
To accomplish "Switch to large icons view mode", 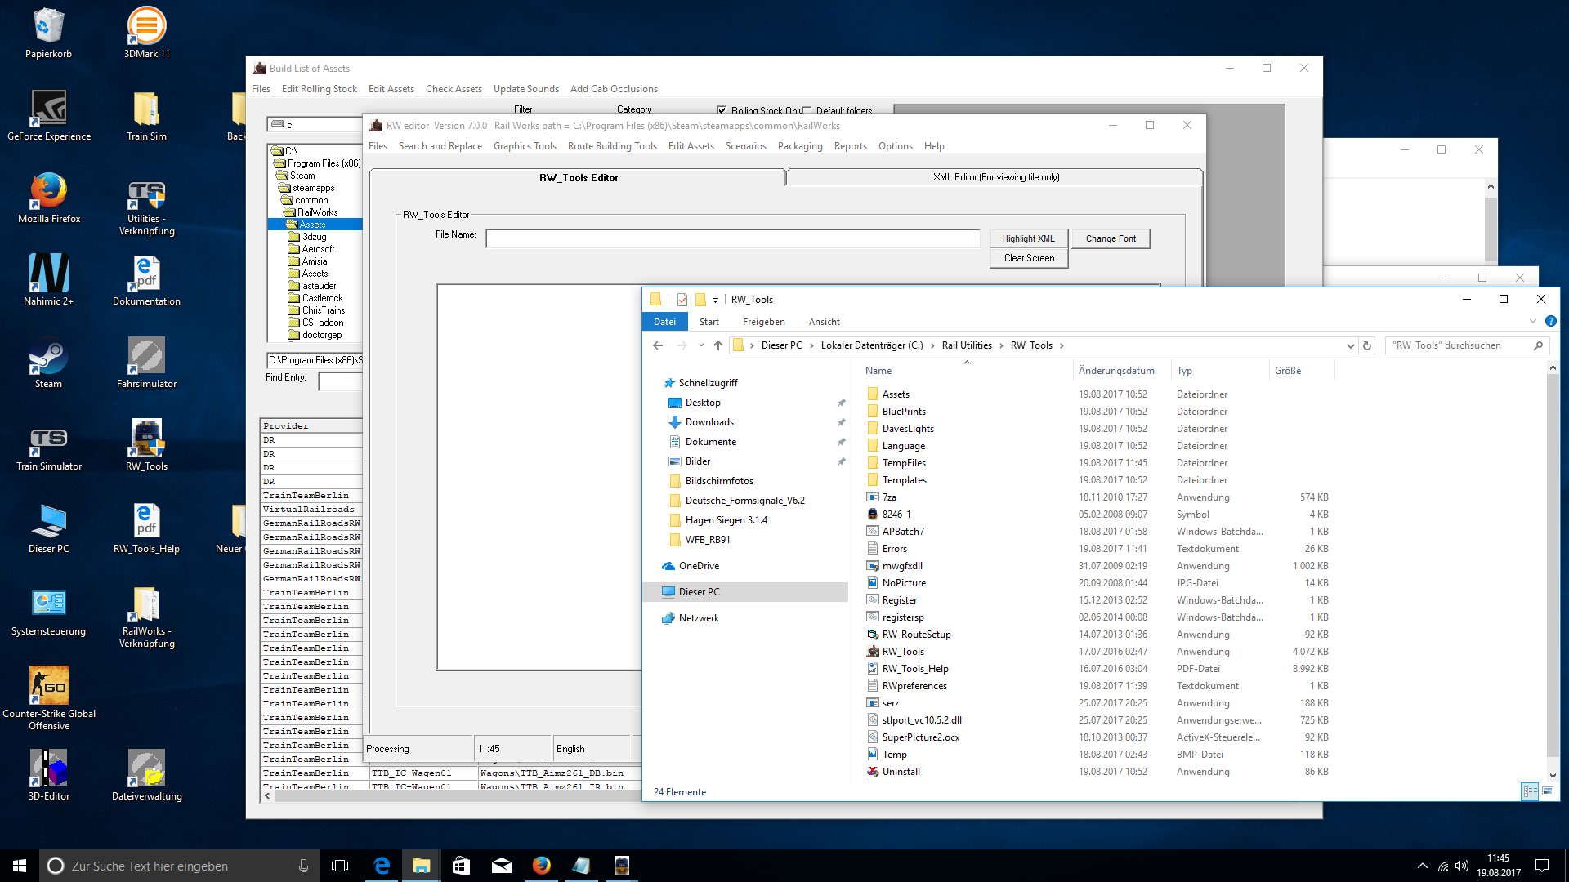I will (1548, 791).
